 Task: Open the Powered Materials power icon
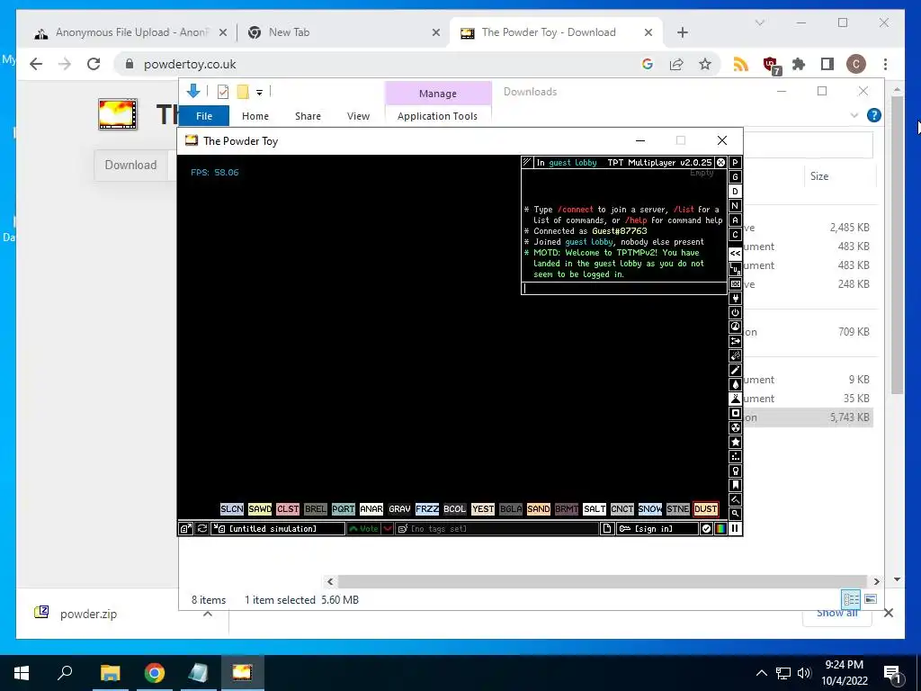click(x=735, y=312)
